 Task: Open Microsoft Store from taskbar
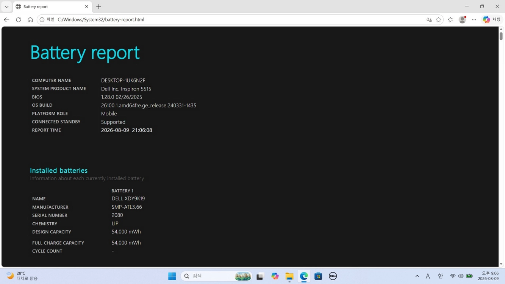[x=318, y=276]
